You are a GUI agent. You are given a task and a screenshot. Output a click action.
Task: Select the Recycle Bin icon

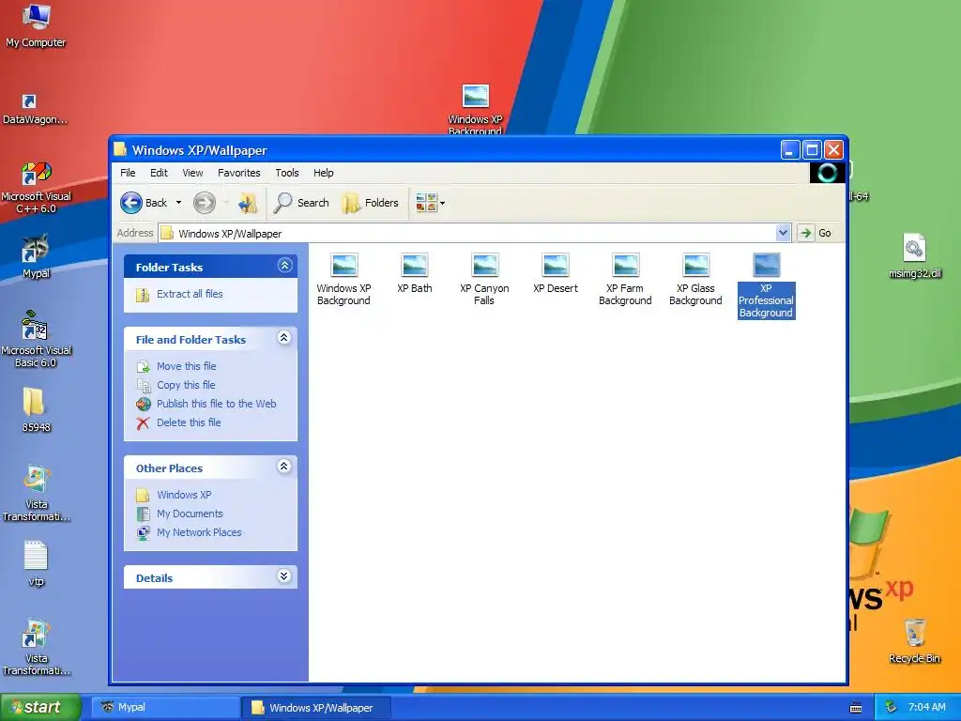tap(914, 641)
